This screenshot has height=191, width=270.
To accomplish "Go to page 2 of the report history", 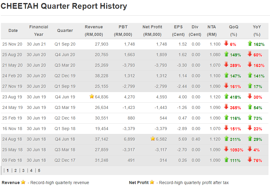I will (x=15, y=170).
